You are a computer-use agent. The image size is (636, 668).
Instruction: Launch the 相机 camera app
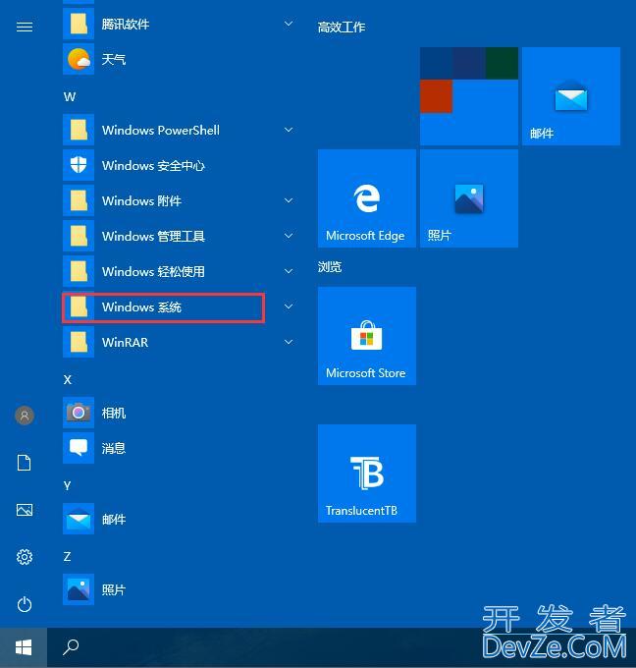point(113,414)
